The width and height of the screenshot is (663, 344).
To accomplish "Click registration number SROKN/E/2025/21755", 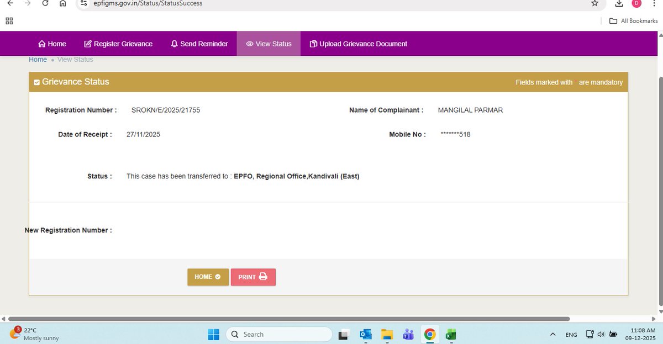I will [x=166, y=110].
